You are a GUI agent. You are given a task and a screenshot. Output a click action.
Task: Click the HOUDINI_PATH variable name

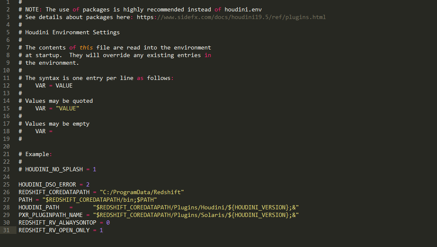click(38, 207)
